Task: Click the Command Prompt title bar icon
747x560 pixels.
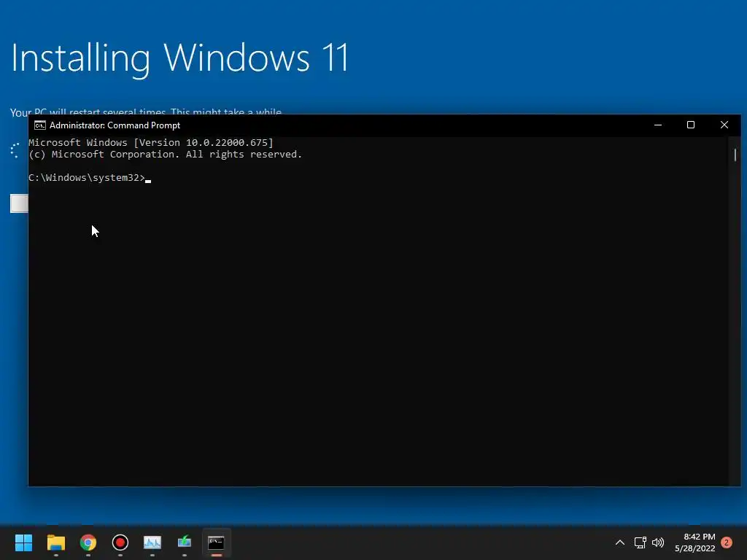Action: click(40, 125)
